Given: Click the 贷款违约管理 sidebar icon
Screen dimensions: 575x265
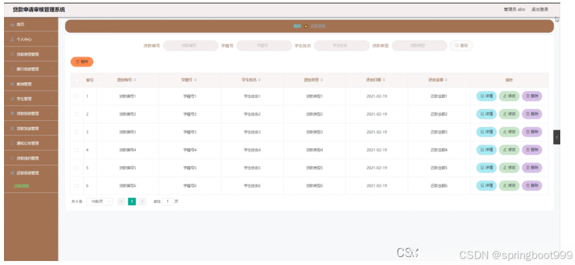Looking at the screenshot, I should [12, 158].
